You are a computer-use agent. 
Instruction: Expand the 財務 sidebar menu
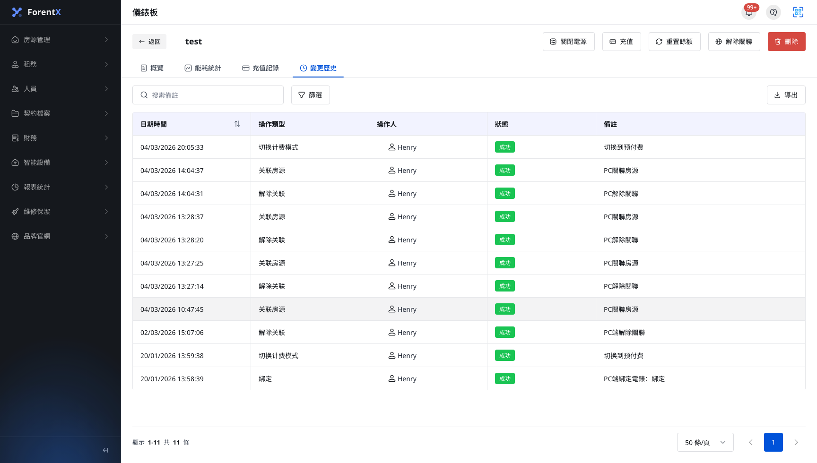61,138
